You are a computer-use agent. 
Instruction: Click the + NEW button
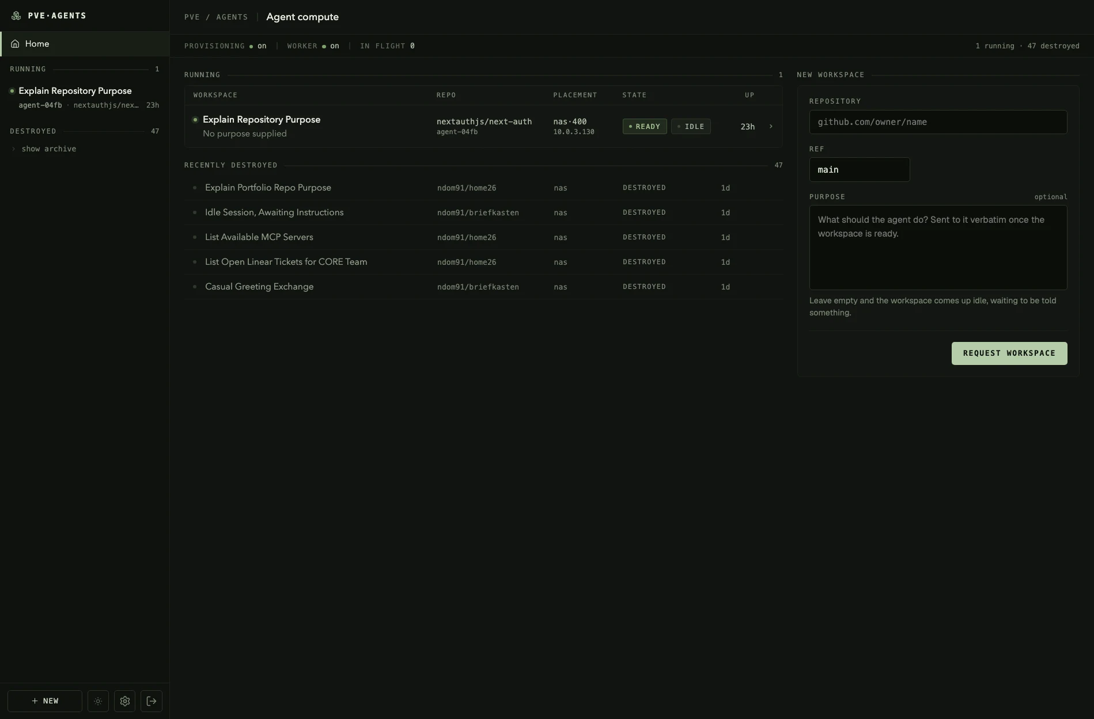tap(45, 701)
